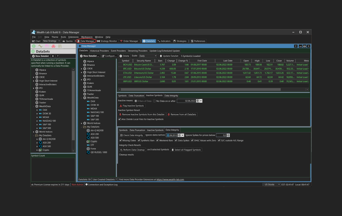Toggle Also Delete Local Files checkbox
Image resolution: width=342 pixels, height=216 pixels.
tap(119, 119)
